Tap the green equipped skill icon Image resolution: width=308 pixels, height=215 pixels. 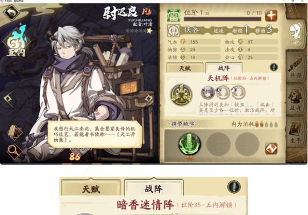click(189, 144)
